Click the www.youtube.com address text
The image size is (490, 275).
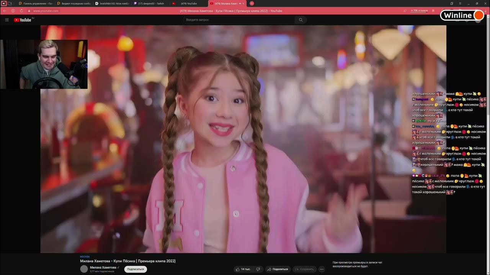(46, 11)
